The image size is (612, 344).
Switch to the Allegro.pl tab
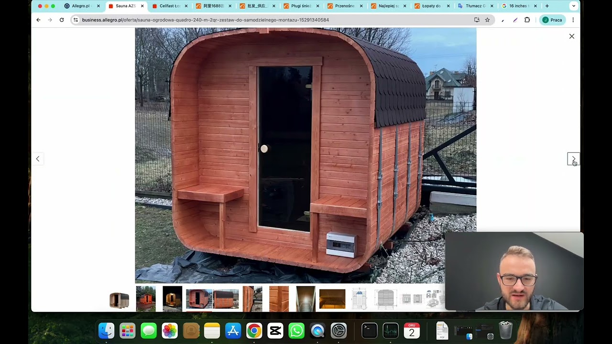81,6
